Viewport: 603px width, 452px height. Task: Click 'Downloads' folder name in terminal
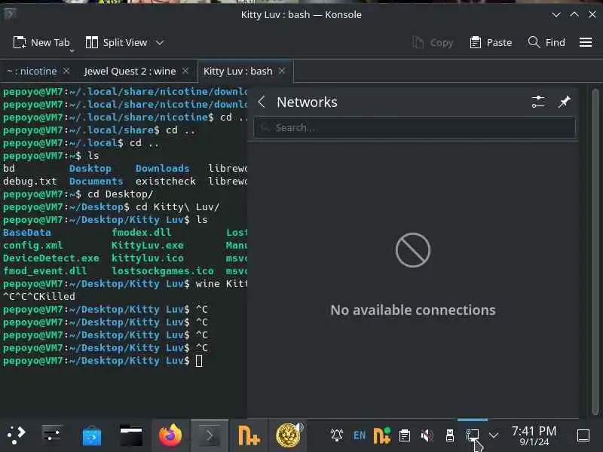point(162,168)
